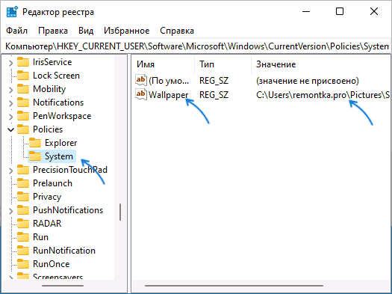
Task: Select the Privacy key label
Action: coord(47,197)
